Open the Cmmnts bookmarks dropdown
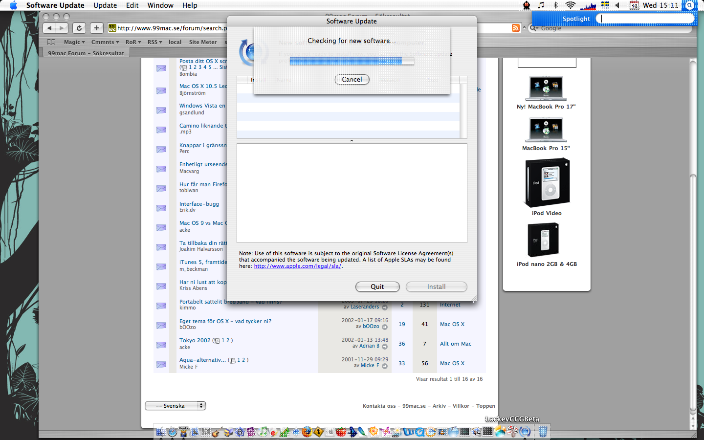This screenshot has height=440, width=704. (x=105, y=42)
